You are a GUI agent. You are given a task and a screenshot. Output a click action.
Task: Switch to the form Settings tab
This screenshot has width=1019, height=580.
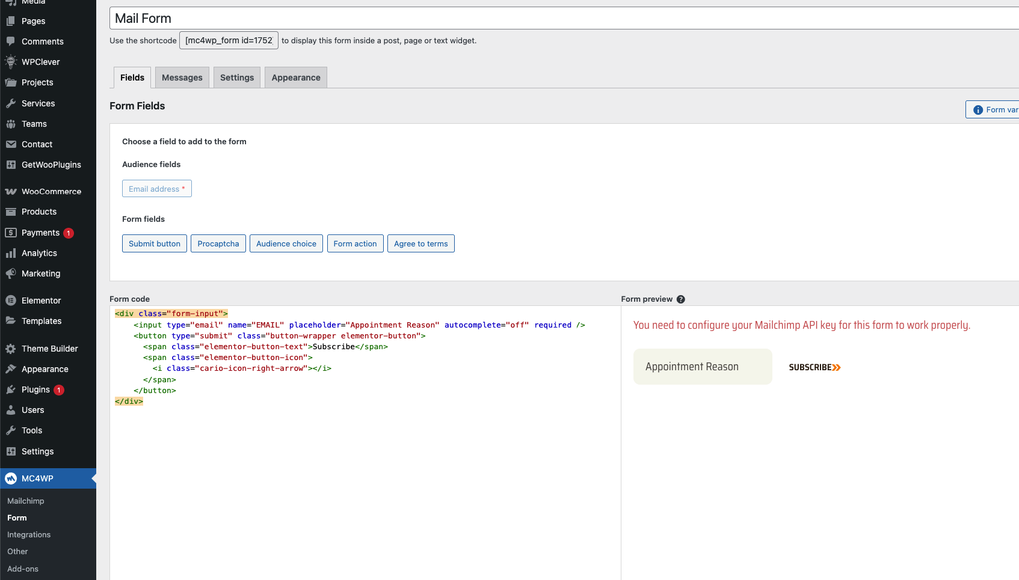coord(236,78)
